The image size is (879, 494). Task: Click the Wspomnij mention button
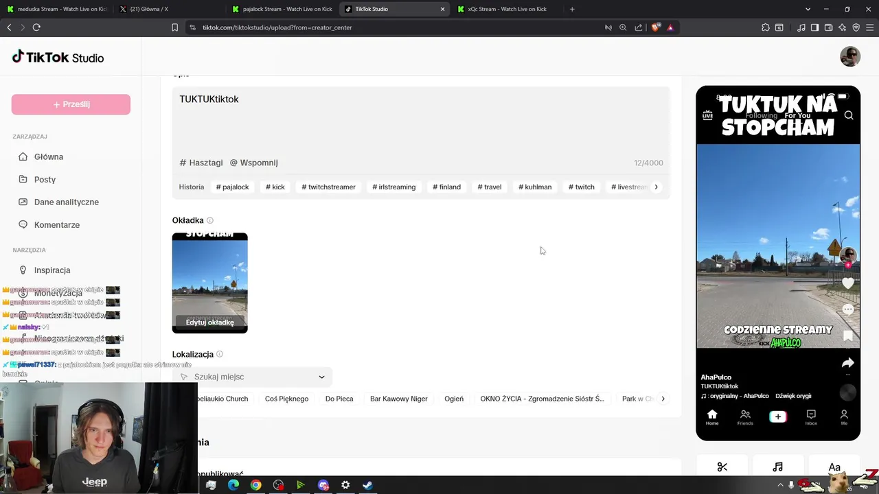[x=254, y=163]
